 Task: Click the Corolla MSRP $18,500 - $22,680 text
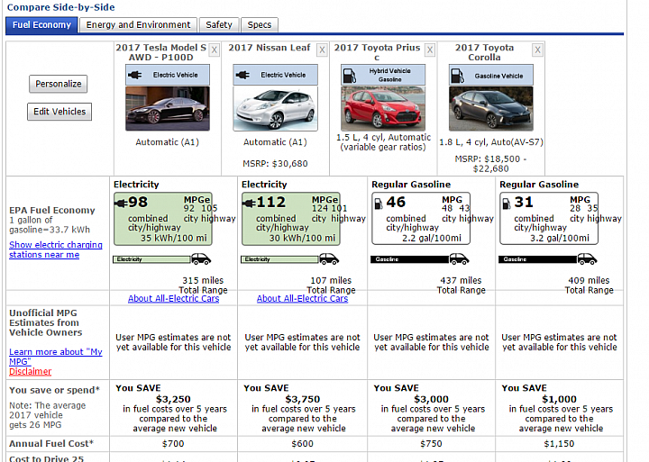[491, 164]
